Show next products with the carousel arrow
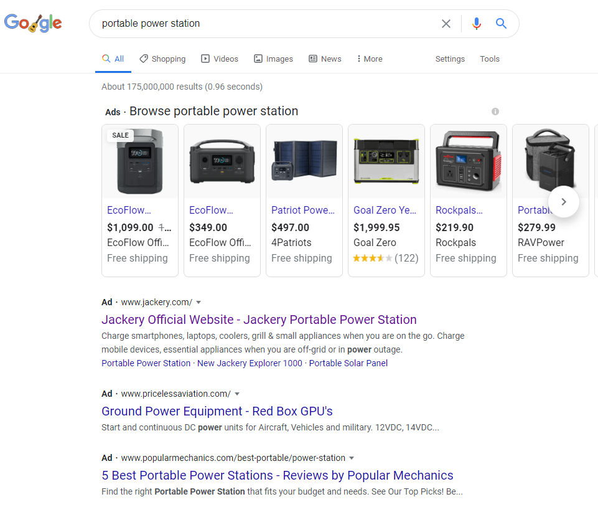598x512 pixels. (x=563, y=202)
